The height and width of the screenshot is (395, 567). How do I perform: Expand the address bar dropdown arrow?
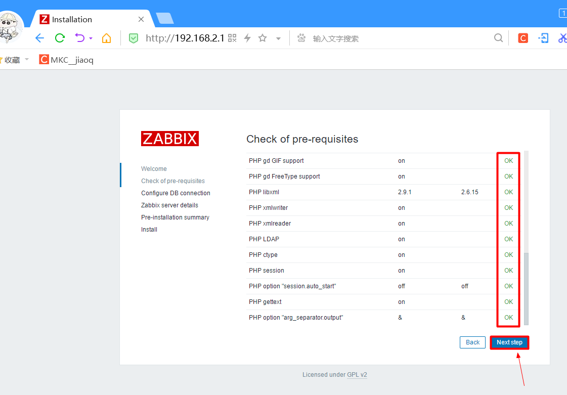click(x=278, y=38)
